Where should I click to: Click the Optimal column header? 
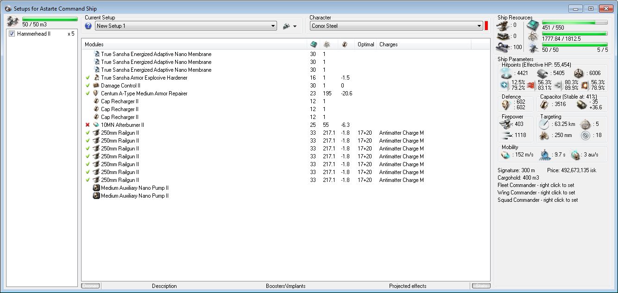(366, 44)
